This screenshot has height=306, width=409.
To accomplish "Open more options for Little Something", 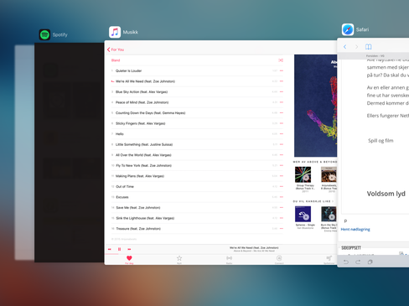I will 282,144.
